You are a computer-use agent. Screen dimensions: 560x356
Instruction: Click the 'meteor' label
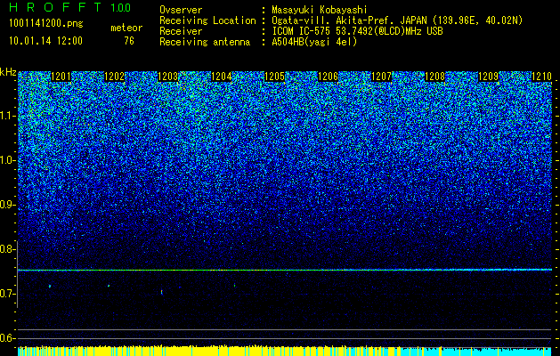coord(126,28)
